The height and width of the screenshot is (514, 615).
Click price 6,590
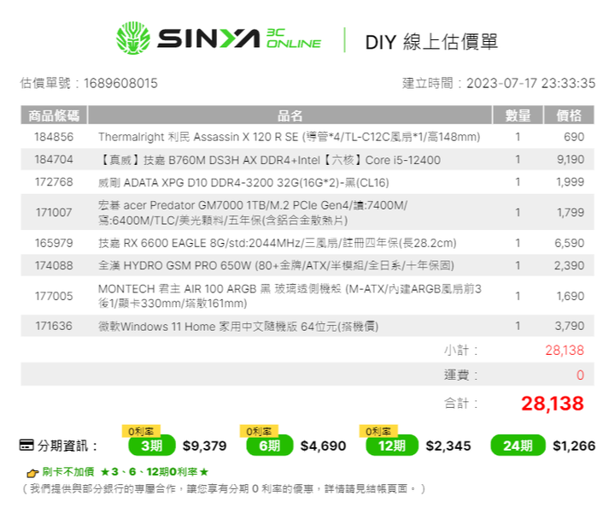pos(569,243)
